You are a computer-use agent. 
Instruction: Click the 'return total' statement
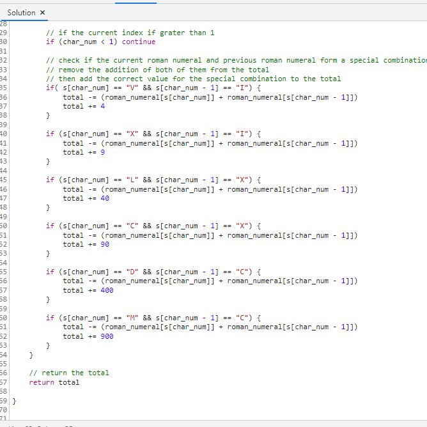tap(54, 382)
